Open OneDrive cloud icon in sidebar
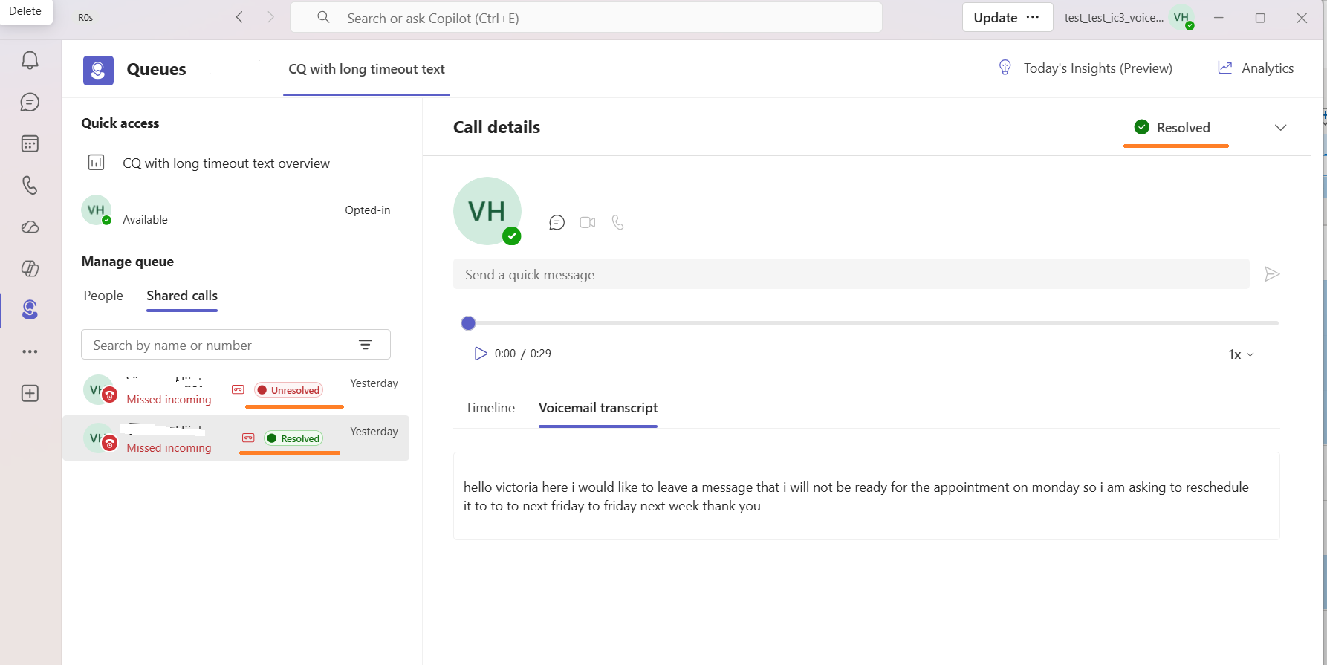The height and width of the screenshot is (665, 1327). pyautogui.click(x=30, y=227)
